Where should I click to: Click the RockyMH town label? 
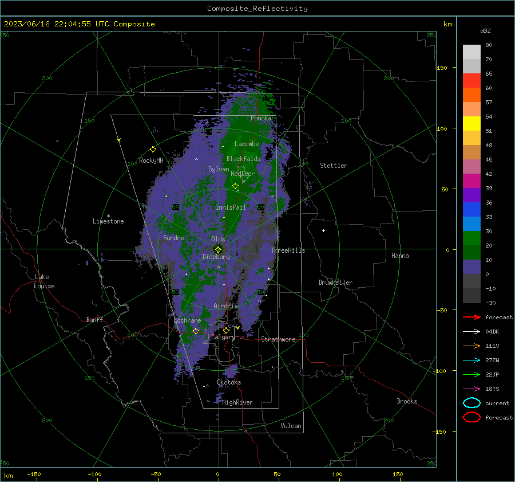(151, 160)
